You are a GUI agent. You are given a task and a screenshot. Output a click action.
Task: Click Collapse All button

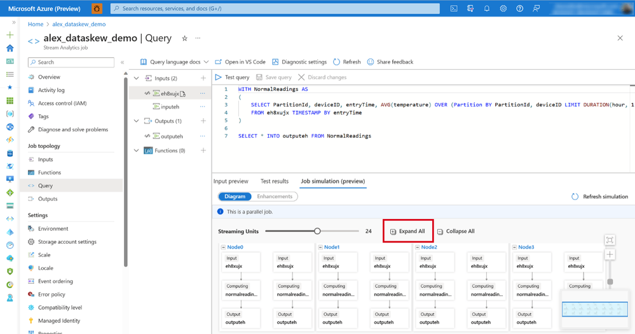(x=456, y=231)
